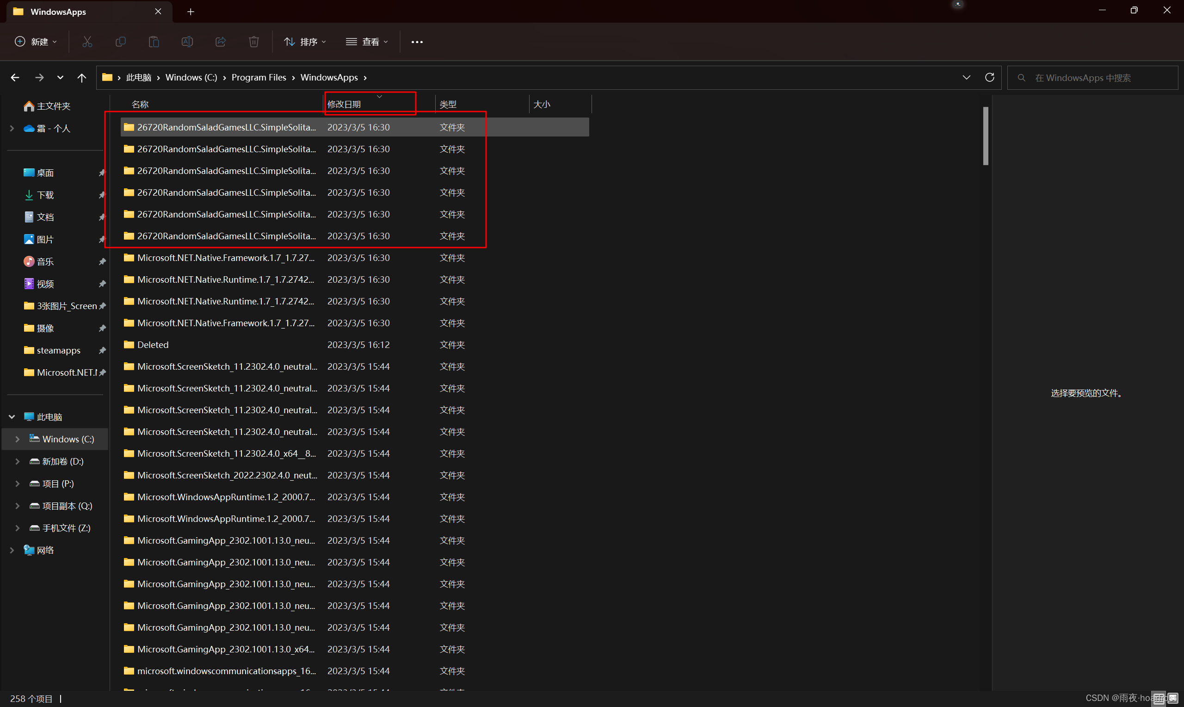Screen dimensions: 1184x707
Task: Refresh the WindowsApps folder view
Action: [990, 77]
